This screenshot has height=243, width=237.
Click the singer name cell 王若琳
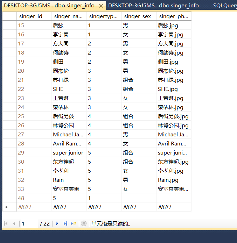click(x=69, y=98)
